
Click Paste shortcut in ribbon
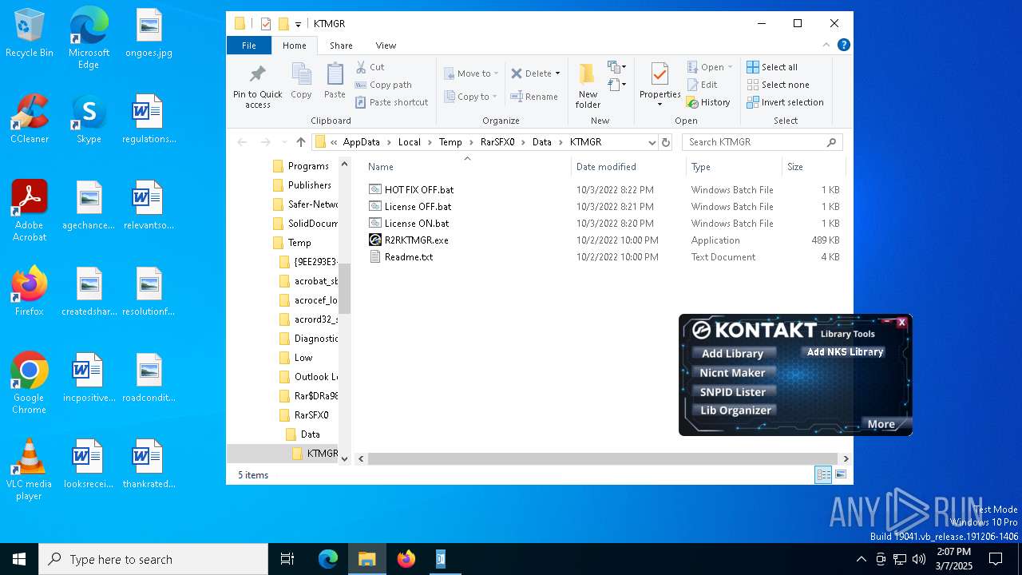coord(391,102)
